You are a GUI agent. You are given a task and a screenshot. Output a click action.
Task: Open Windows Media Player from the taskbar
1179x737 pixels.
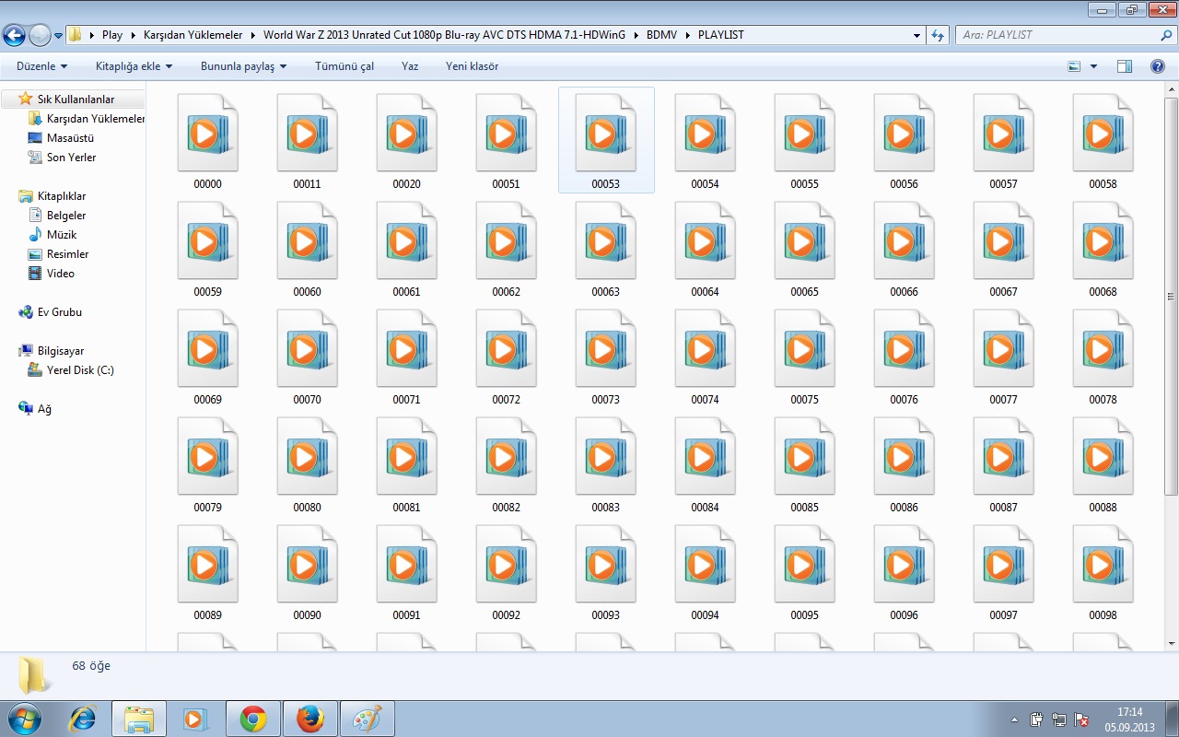(196, 719)
